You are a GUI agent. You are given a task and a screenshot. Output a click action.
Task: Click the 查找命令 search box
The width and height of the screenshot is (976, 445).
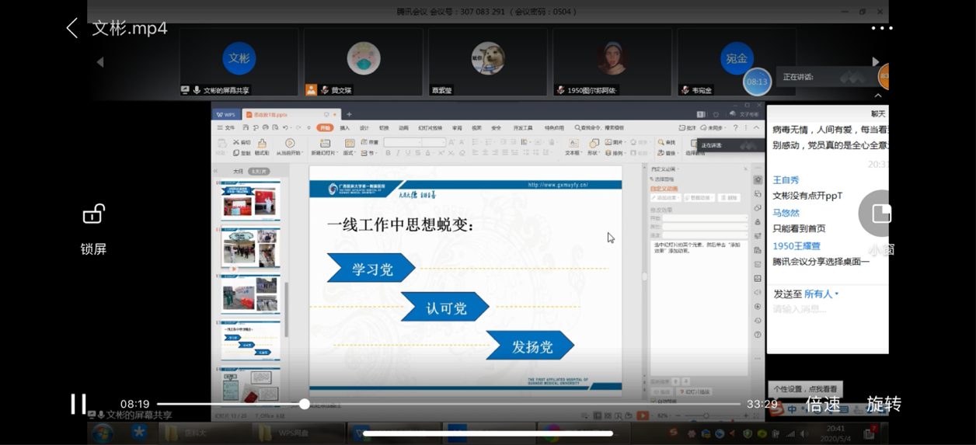coord(600,127)
